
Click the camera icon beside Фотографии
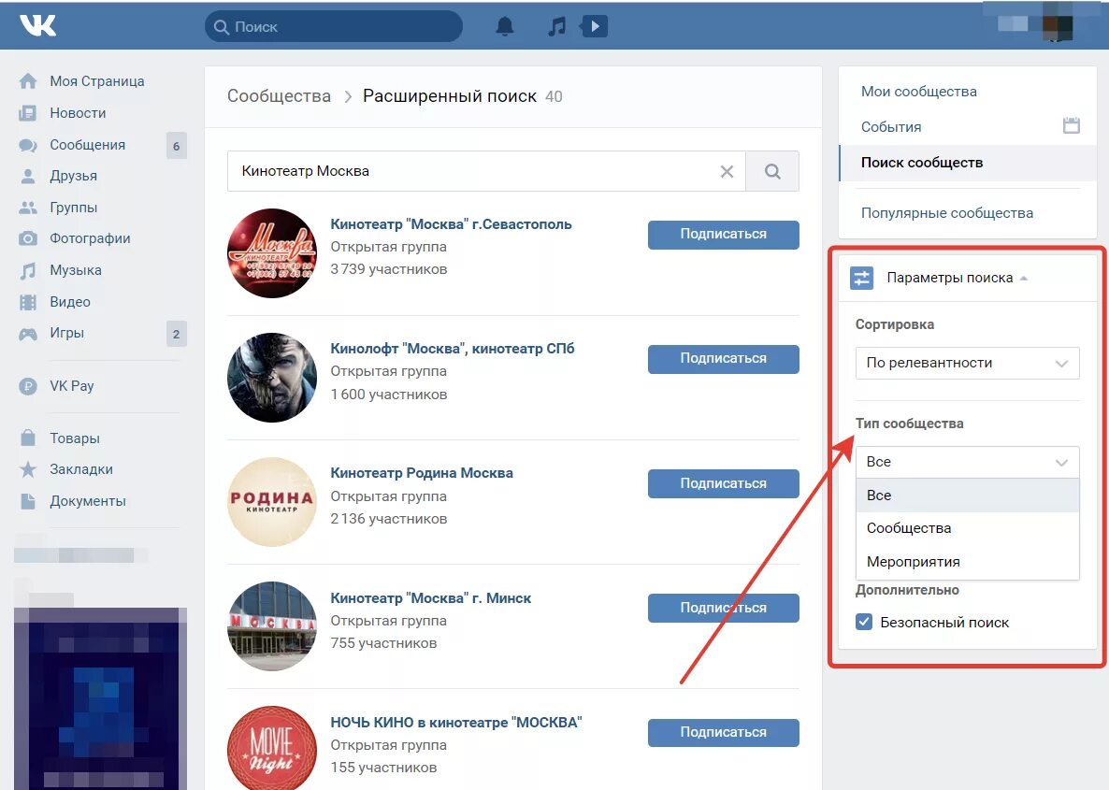point(27,238)
